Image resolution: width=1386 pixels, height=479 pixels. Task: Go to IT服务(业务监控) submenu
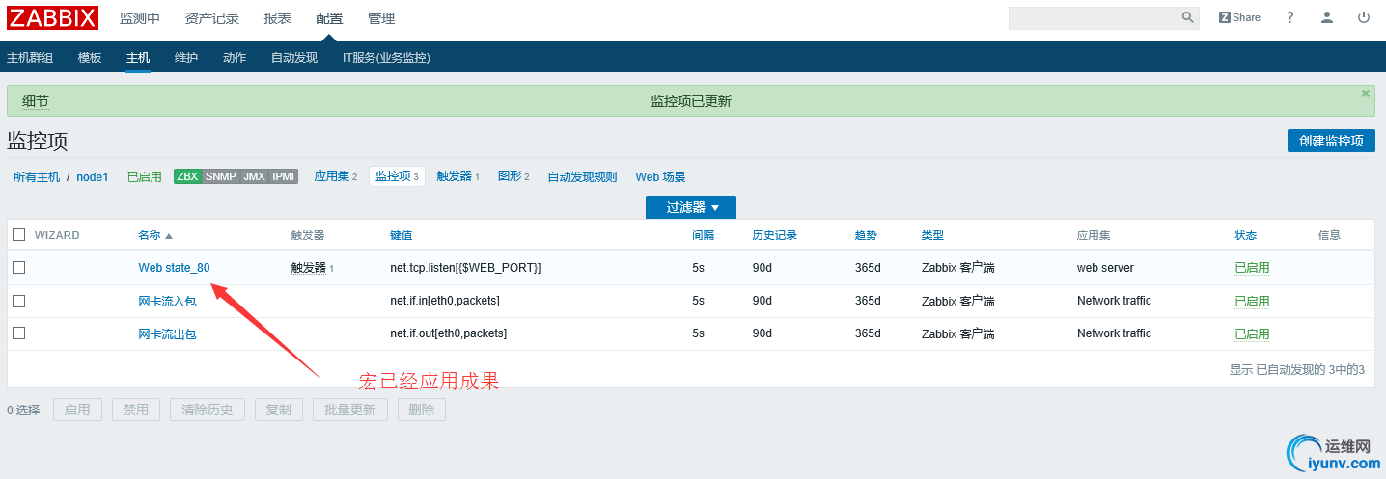click(386, 57)
